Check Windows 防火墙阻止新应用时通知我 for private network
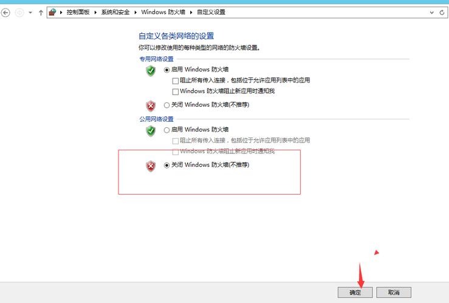 [176, 92]
